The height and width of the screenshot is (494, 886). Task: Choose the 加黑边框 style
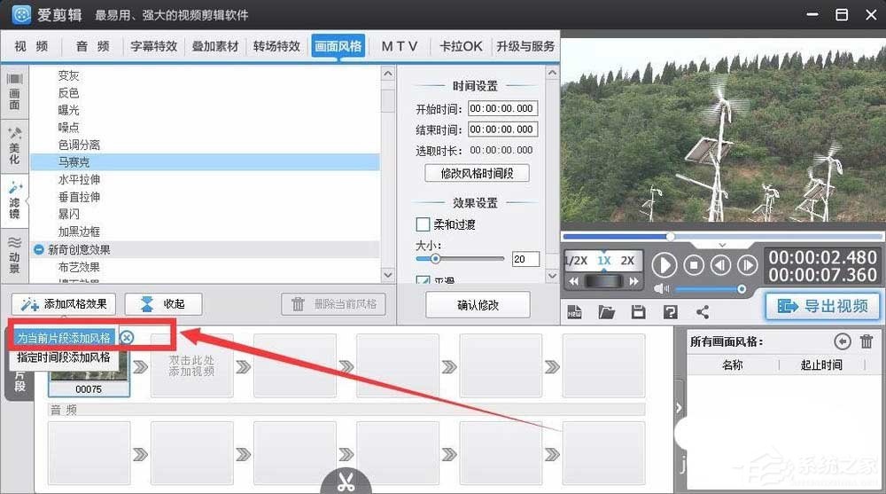pos(79,232)
